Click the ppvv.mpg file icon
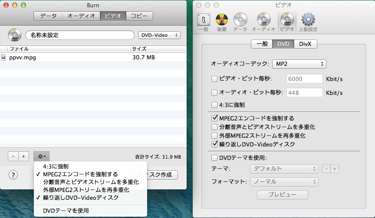The height and width of the screenshot is (218, 375). (x=3, y=57)
